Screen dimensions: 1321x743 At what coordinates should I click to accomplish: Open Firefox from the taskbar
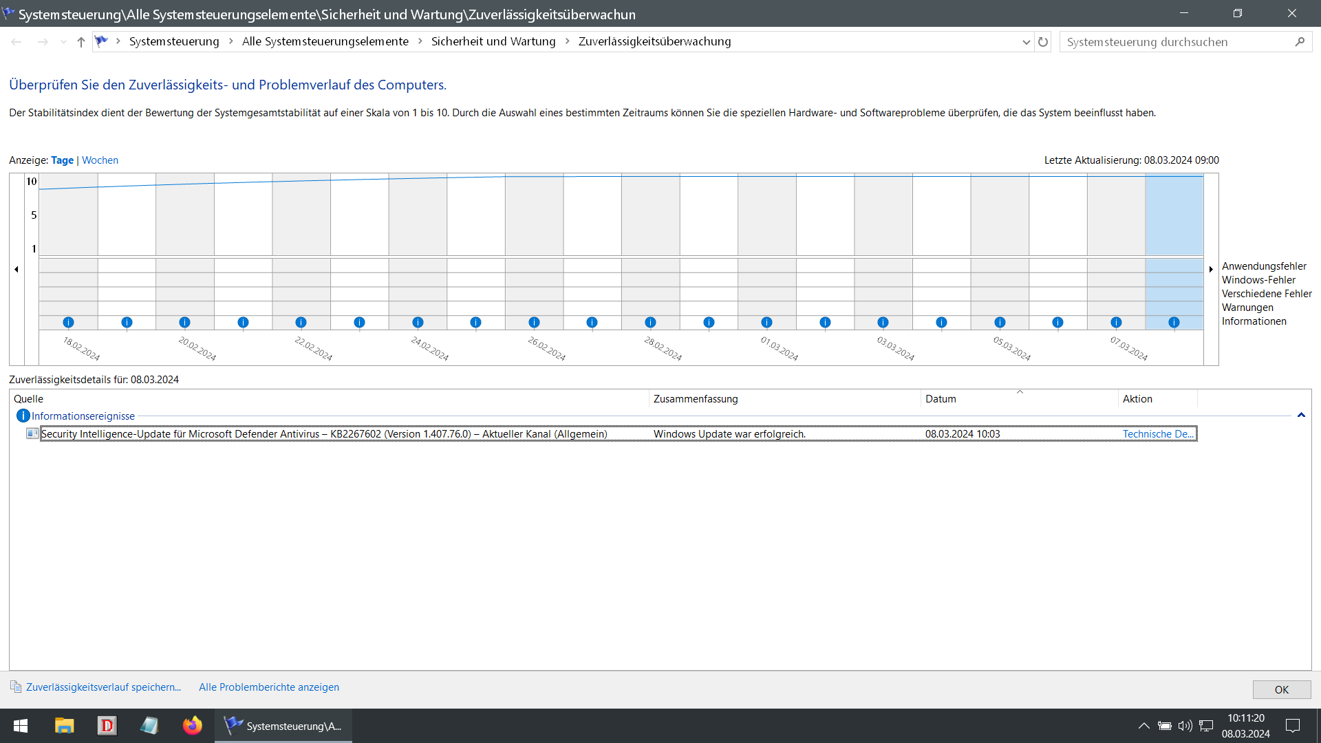(192, 726)
